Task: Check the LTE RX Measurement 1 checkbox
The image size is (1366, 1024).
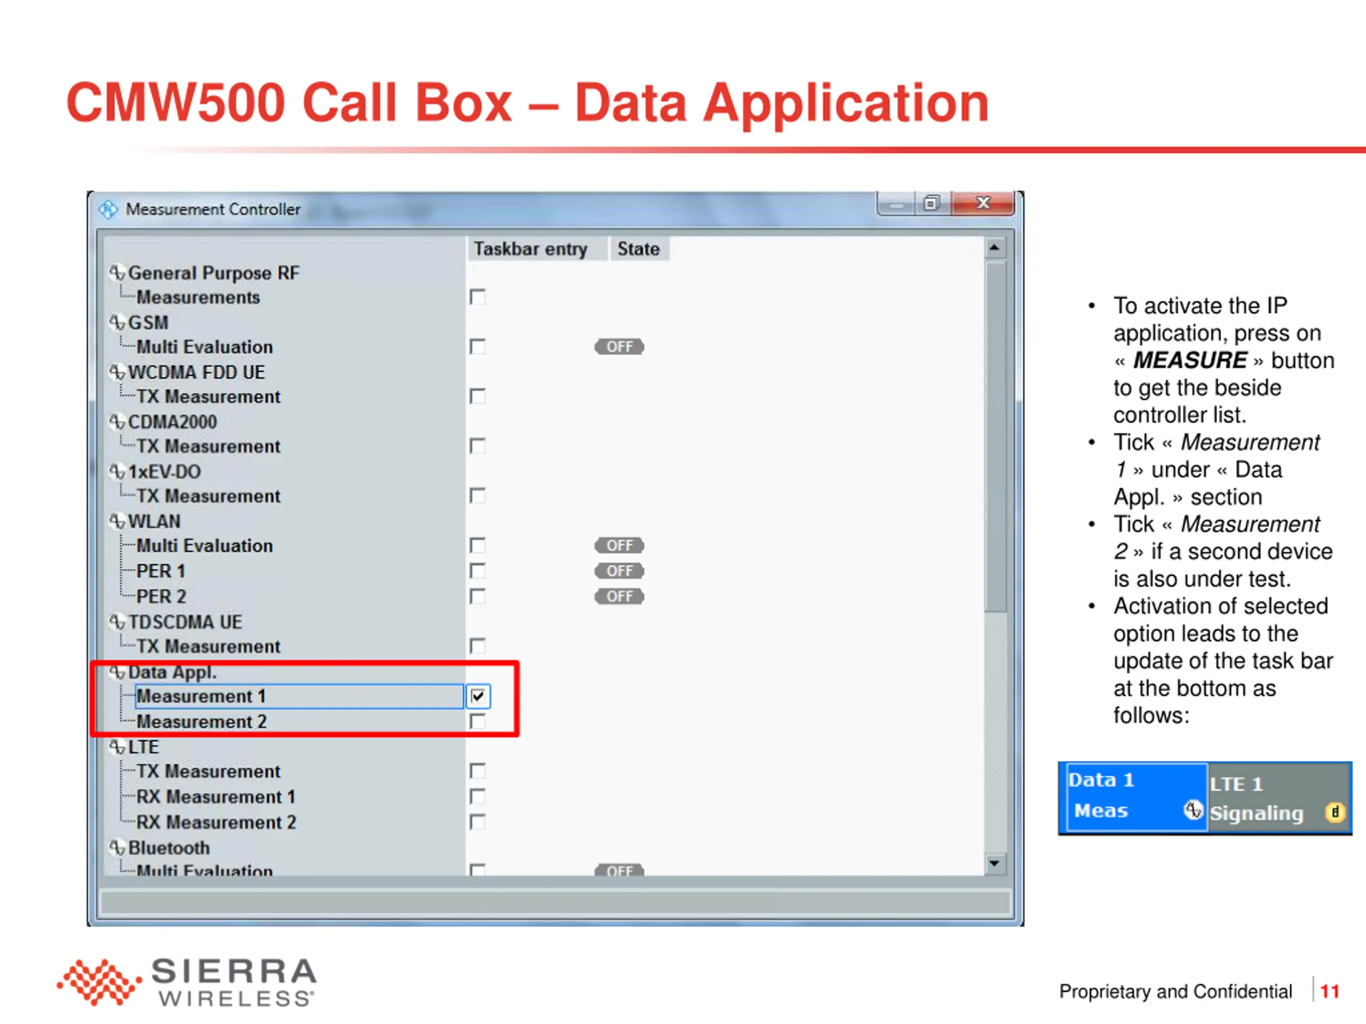Action: click(x=478, y=797)
